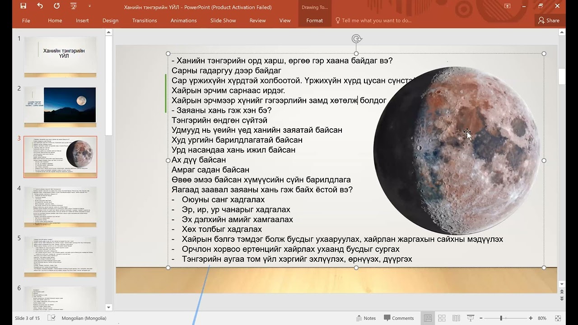The image size is (578, 325).
Task: Go to previous slide using double-arrow button
Action: pyautogui.click(x=562, y=292)
